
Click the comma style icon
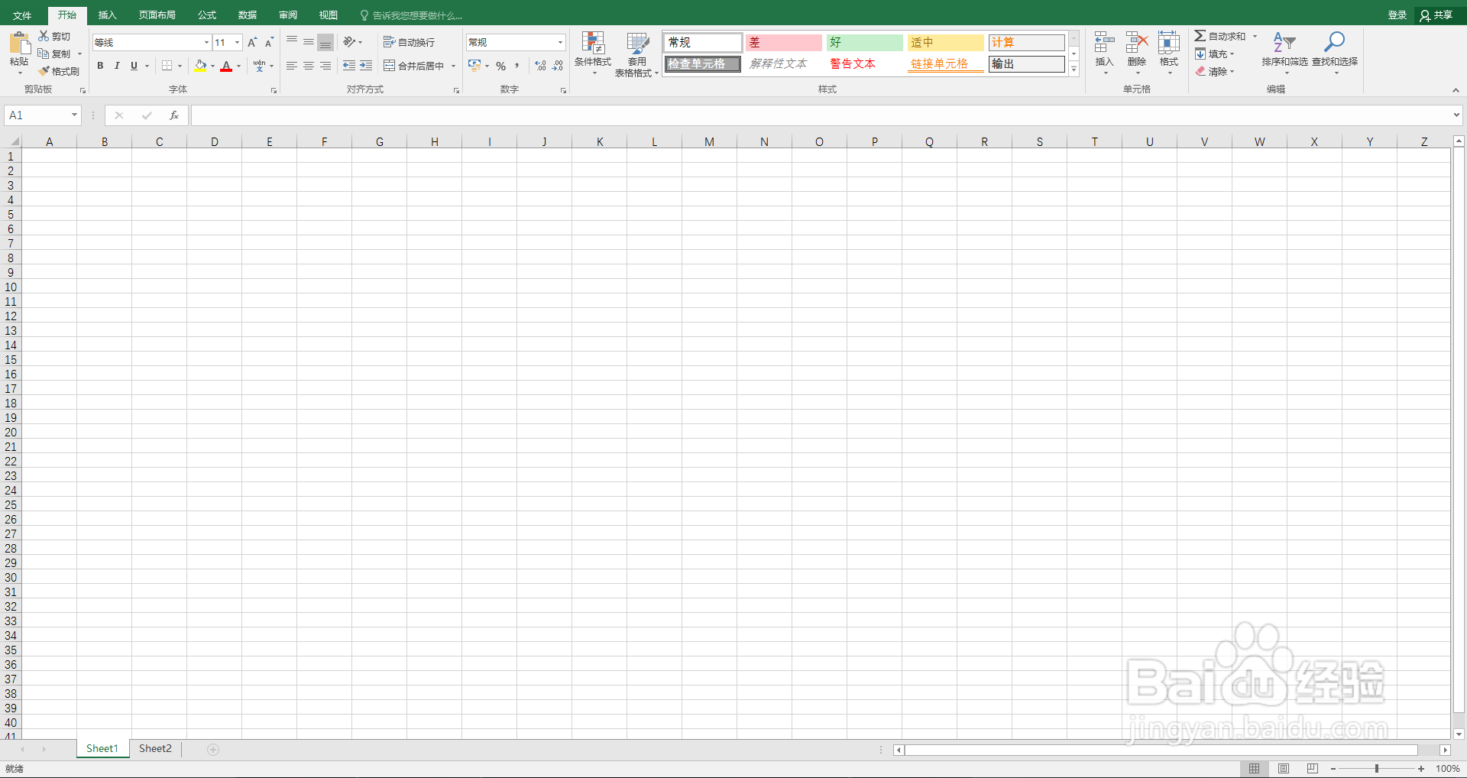517,66
